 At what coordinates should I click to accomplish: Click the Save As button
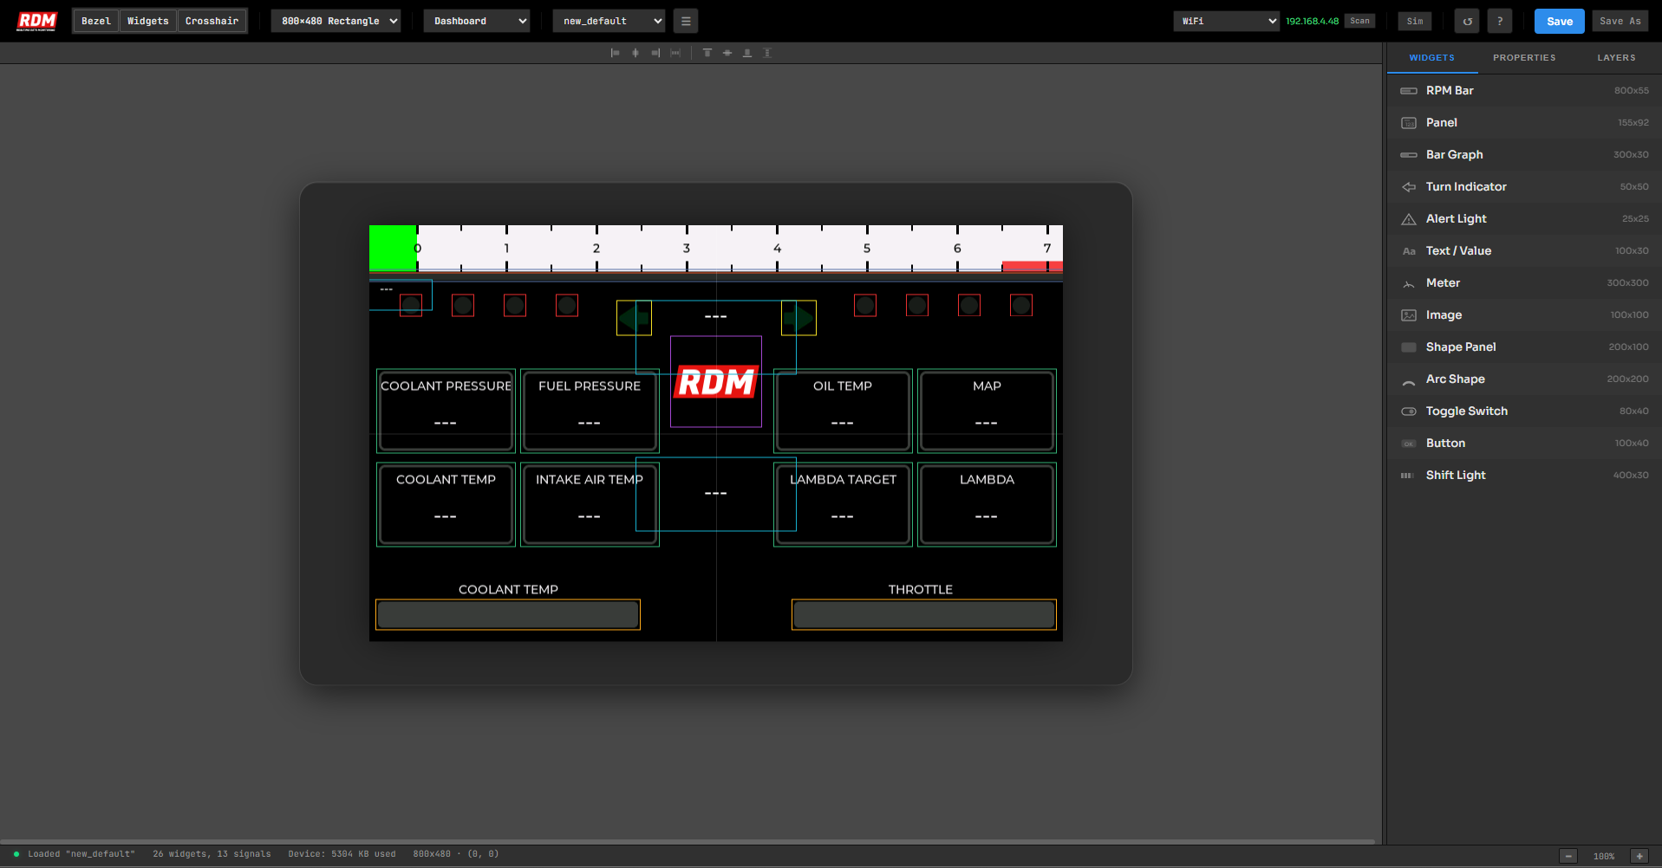coord(1620,21)
